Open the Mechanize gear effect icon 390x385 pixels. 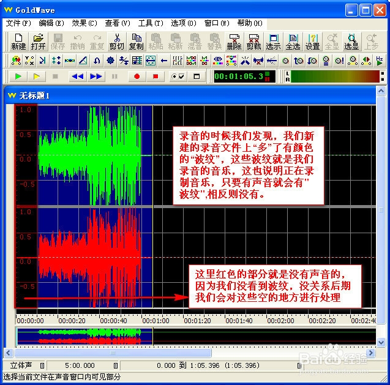pyautogui.click(x=110, y=61)
